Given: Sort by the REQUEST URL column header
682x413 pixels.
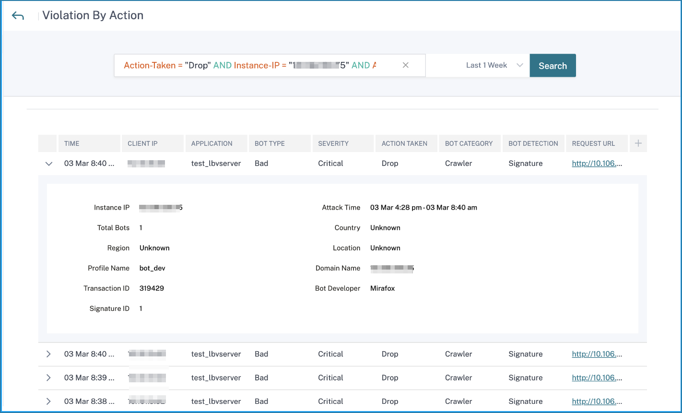Looking at the screenshot, I should click(x=597, y=143).
